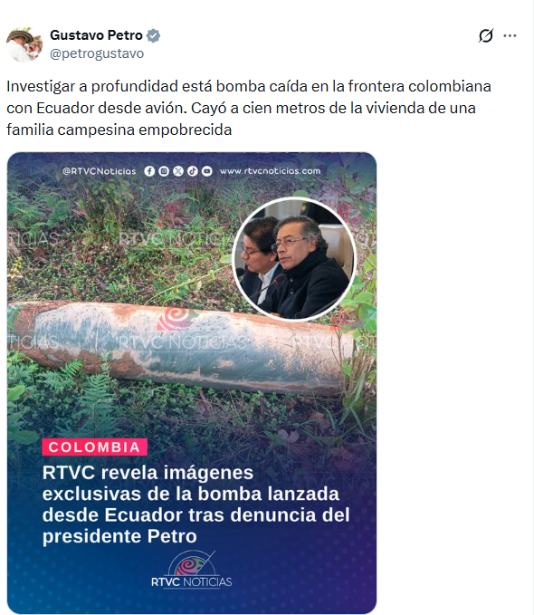Click the YouTube icon in the image banner
Screen dimensions: 534x615
pos(207,171)
